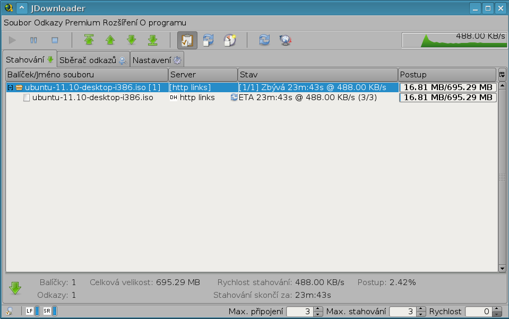Focus the Max. připojení input field
This screenshot has width=509, height=319.
click(300, 312)
